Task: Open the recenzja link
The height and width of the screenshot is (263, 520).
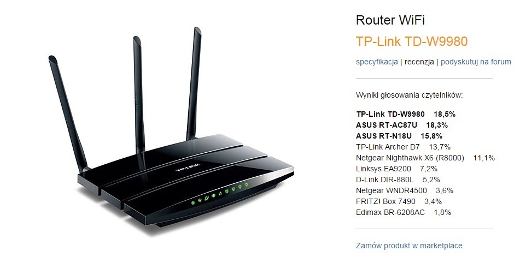Action: tap(419, 62)
